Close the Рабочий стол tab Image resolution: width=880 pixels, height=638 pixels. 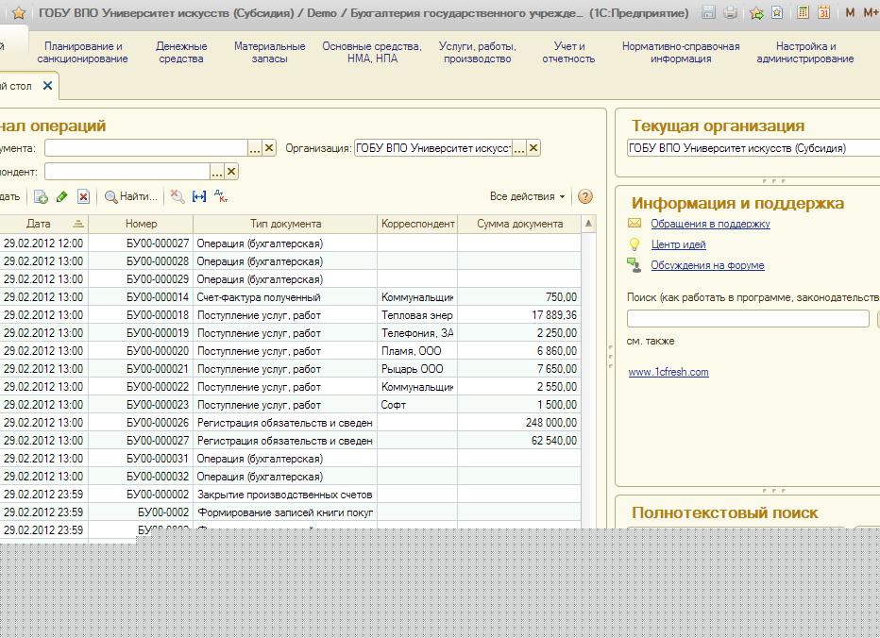(48, 85)
